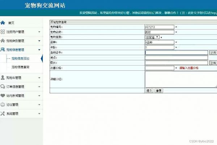Click the 注册用户管理 grid icon

coord(3,32)
